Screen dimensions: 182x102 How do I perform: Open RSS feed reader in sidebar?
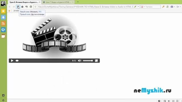[x=3, y=24]
